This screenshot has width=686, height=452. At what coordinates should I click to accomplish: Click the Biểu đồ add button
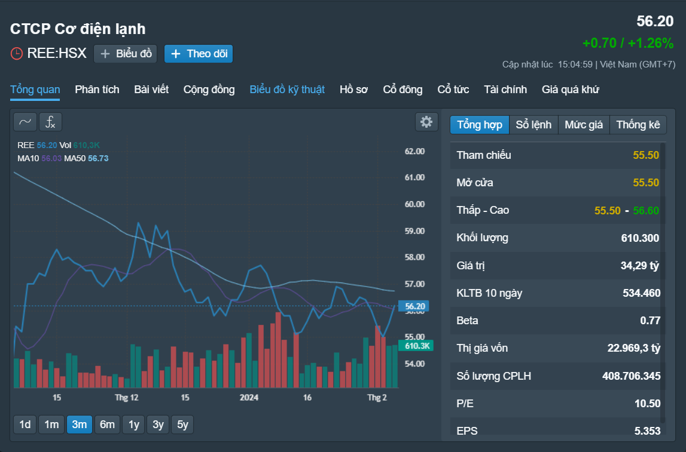point(125,54)
